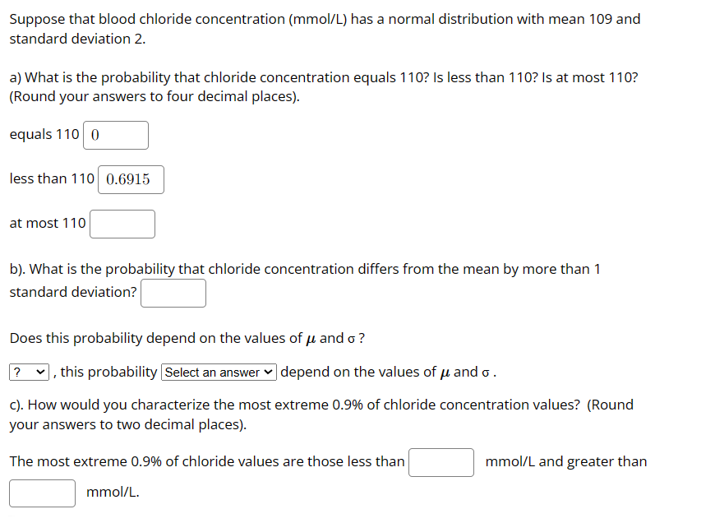Expand the dropdown before "depend on the values"
Screen dimensions: 715x523
[x=219, y=372]
